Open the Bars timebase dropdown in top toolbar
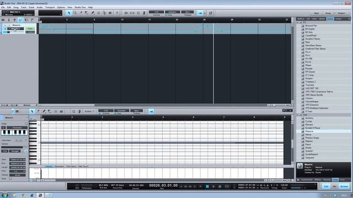The height and width of the screenshot is (198, 353). click(188, 12)
